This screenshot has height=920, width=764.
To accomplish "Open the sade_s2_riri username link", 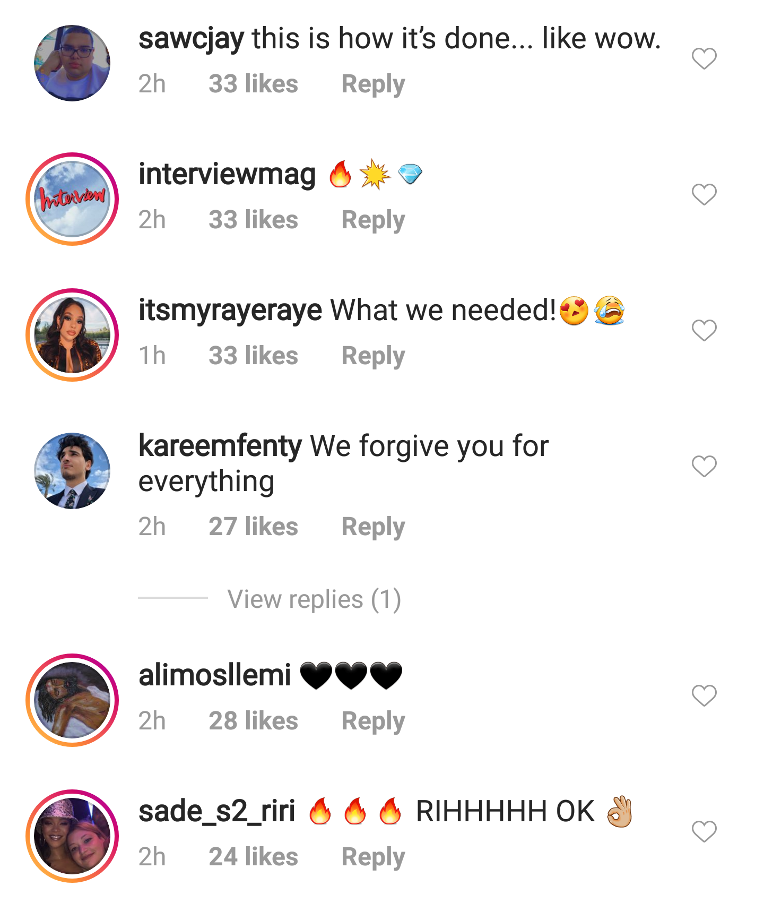I will click(x=216, y=811).
